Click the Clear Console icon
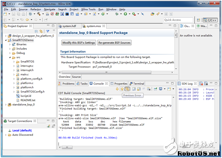The image size is (222, 158). point(149,89)
